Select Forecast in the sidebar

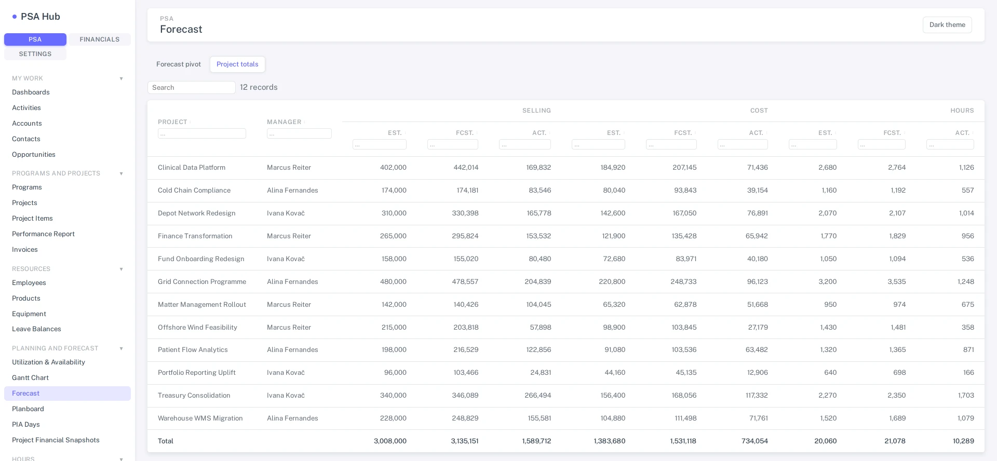coord(68,394)
